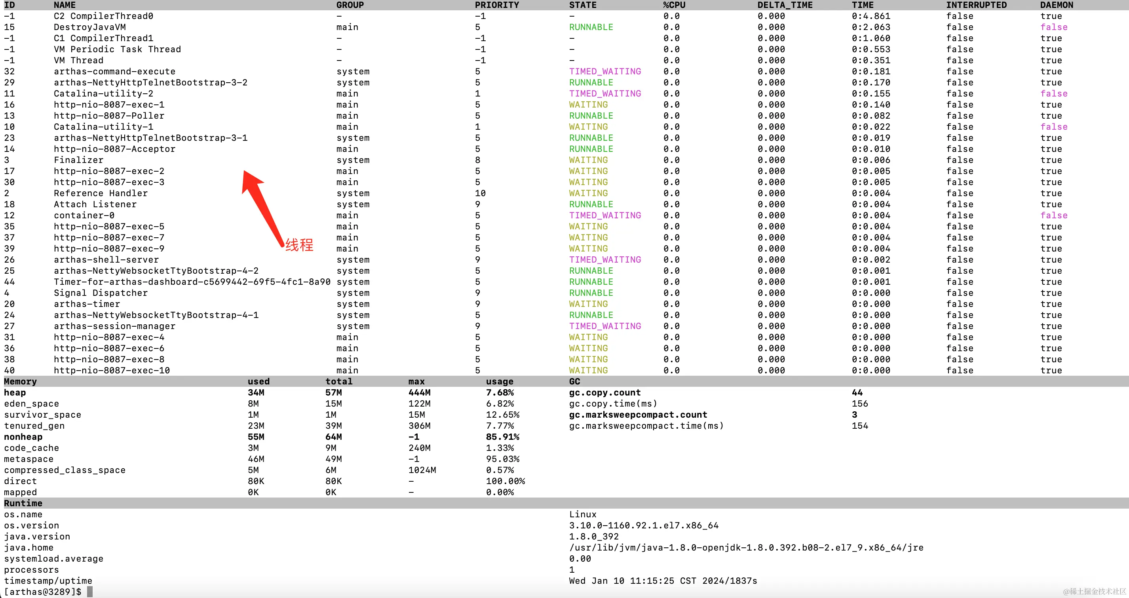Click the arthas@3289 command prompt
The image size is (1129, 598).
coord(42,592)
